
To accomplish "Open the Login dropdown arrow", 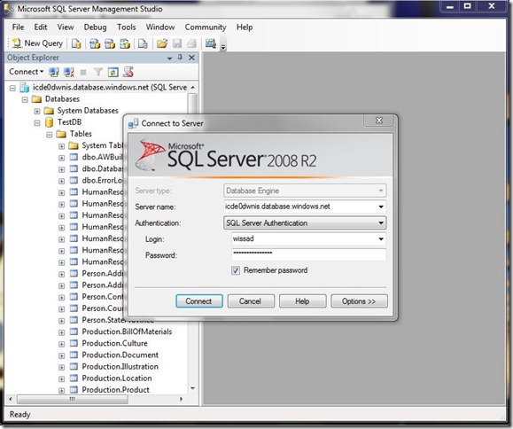I will point(381,239).
